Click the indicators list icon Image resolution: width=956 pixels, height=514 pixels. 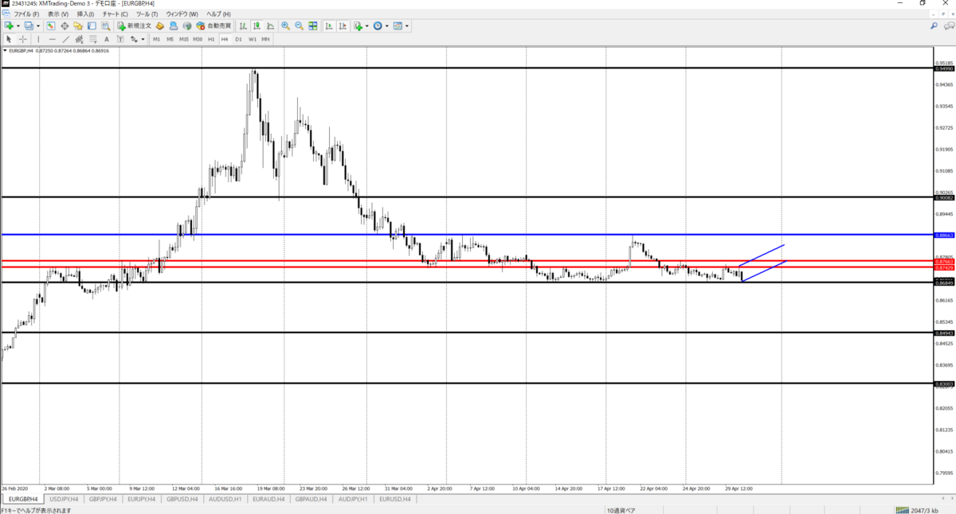pos(358,25)
